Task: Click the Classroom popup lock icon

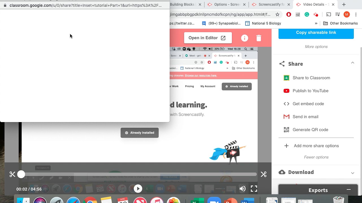Action: [5, 5]
